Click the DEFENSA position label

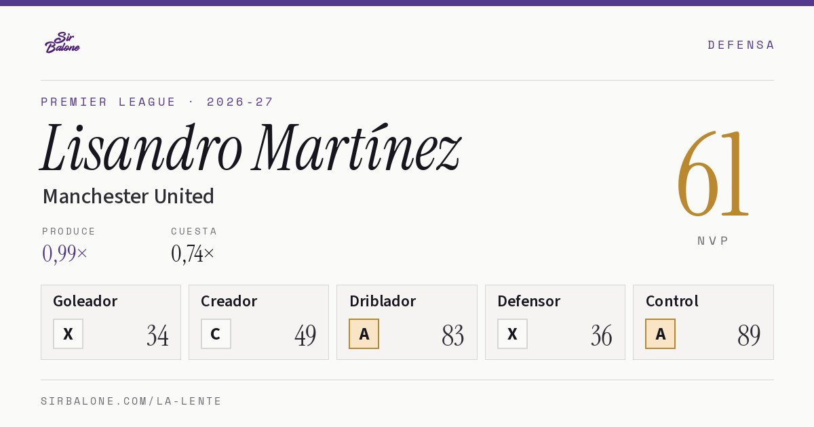point(741,45)
